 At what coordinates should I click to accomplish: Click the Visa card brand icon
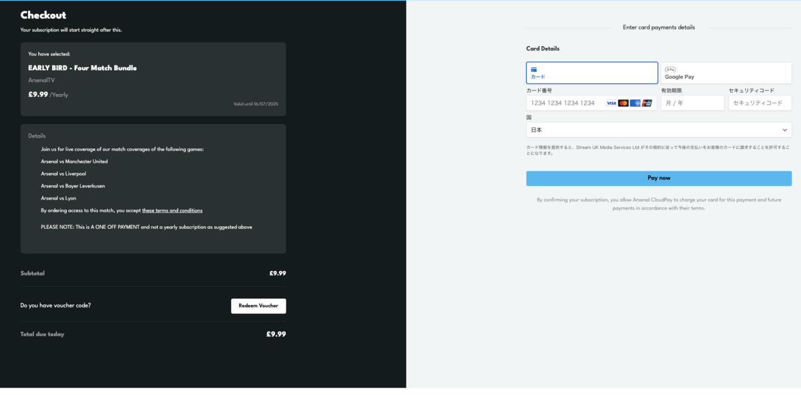[611, 103]
